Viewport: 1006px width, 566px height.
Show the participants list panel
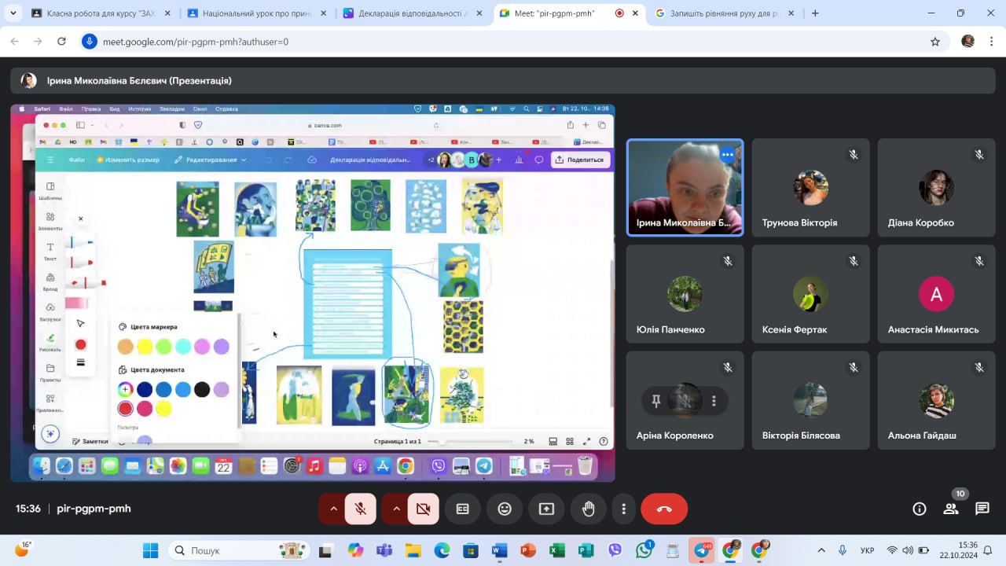[x=951, y=509]
